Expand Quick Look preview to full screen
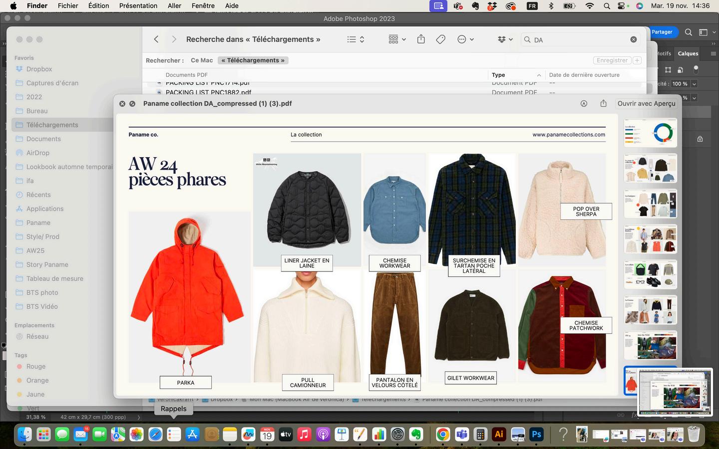Image resolution: width=719 pixels, height=449 pixels. click(132, 104)
